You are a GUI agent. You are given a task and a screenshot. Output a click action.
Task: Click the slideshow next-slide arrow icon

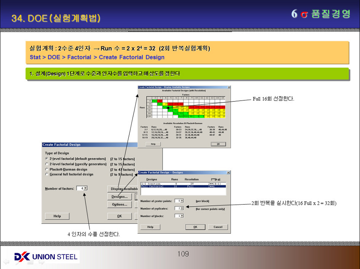[42, 262]
